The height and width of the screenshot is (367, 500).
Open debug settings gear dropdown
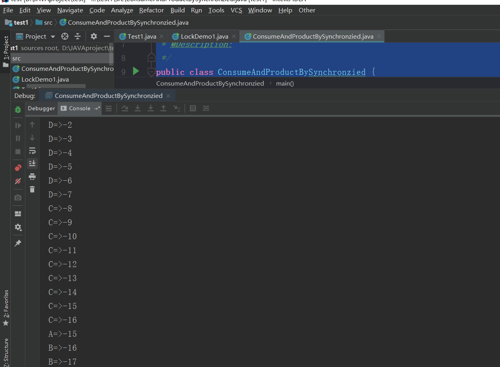point(18,227)
